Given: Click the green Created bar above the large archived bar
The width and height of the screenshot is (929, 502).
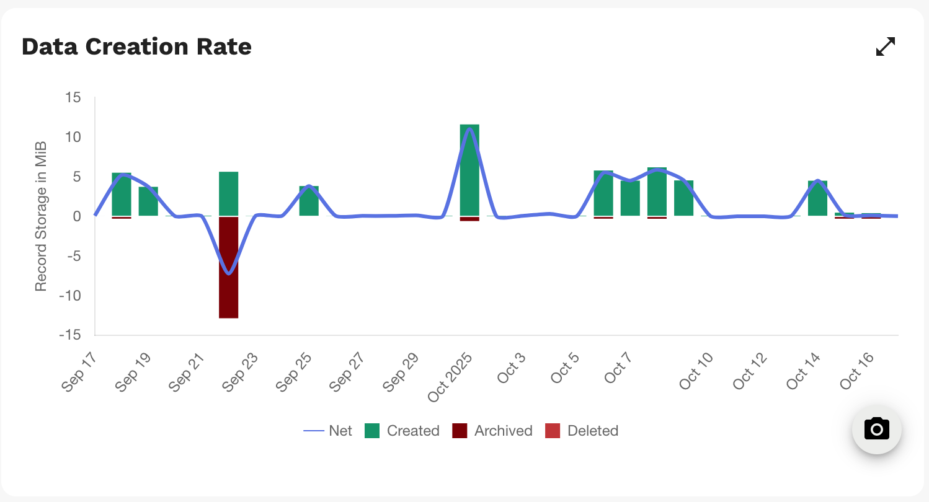Looking at the screenshot, I should coord(229,193).
